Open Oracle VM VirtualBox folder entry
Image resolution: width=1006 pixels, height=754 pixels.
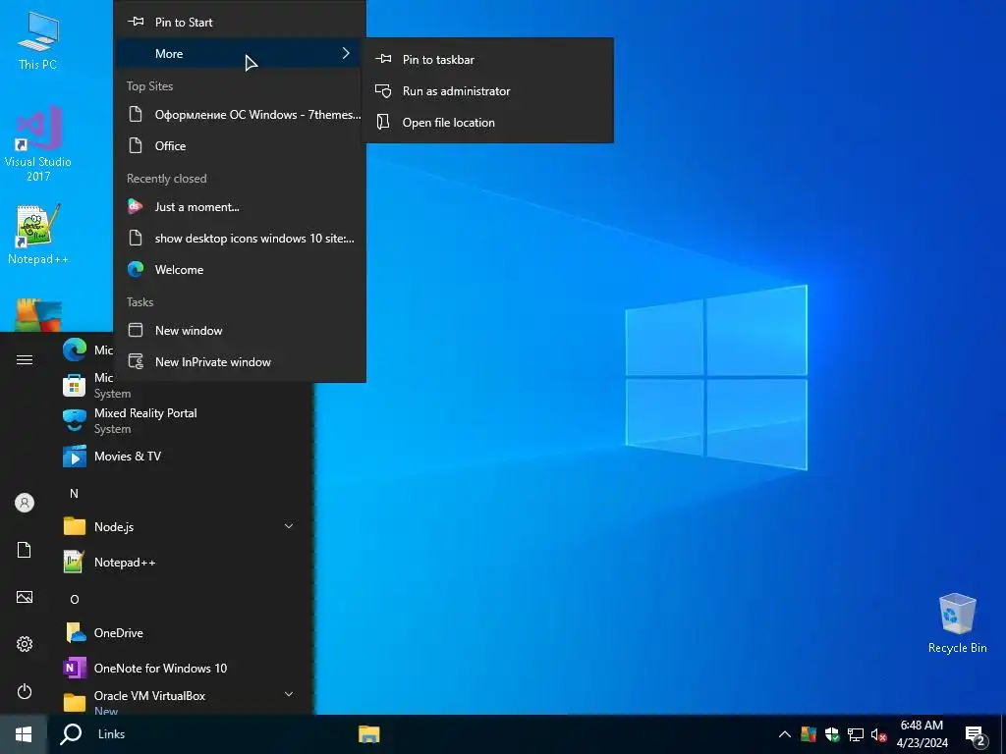point(182,701)
